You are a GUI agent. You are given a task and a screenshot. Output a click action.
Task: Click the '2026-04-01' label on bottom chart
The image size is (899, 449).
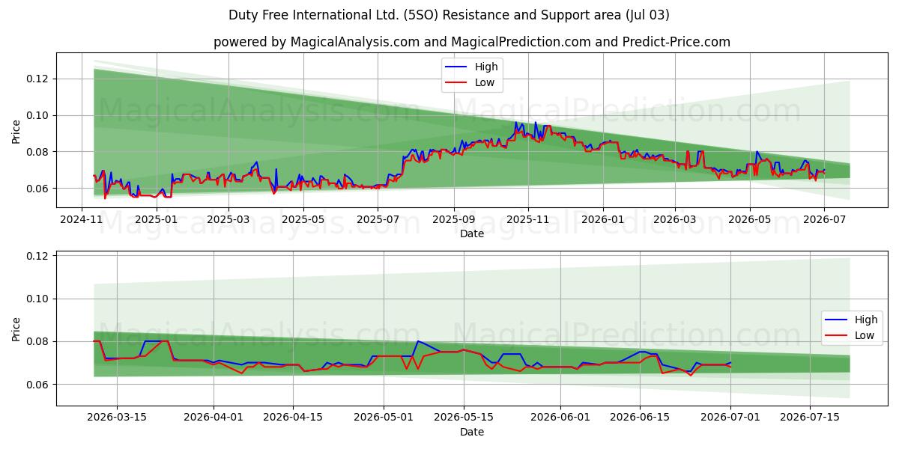[x=214, y=418]
